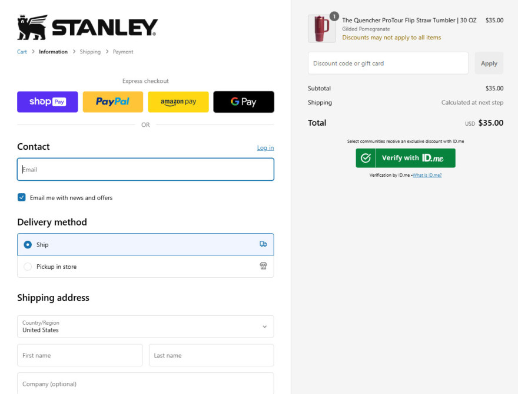Pay with Shop Pay
This screenshot has height=394, width=518.
point(48,102)
